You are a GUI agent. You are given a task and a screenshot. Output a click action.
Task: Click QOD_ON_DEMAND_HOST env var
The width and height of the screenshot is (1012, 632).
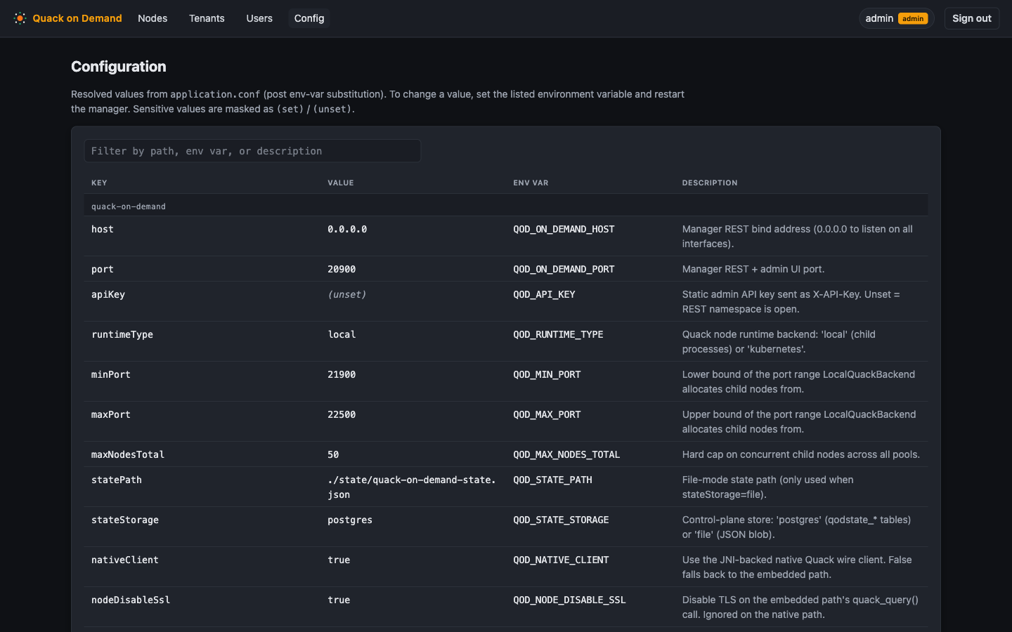[564, 229]
